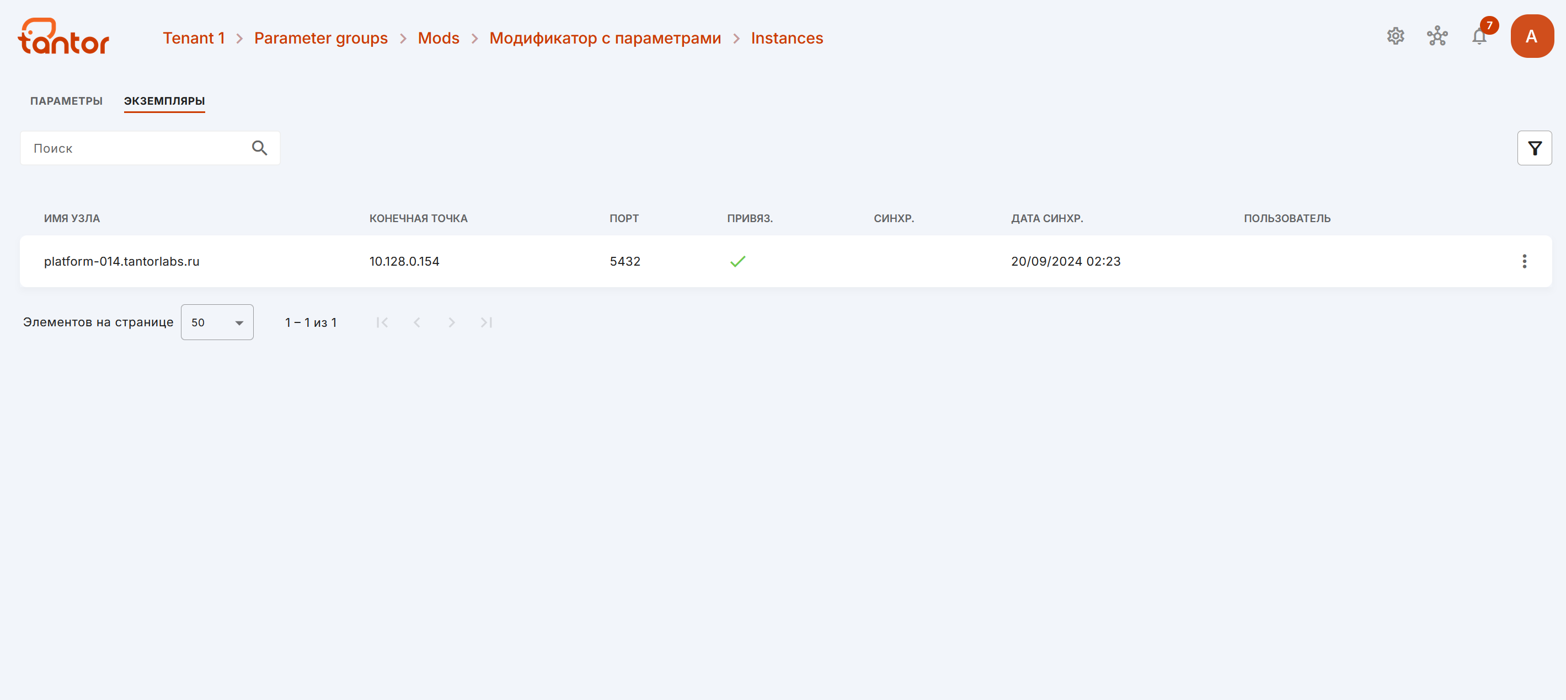The image size is (1566, 700).
Task: Open items per page dropdown 50
Action: (217, 322)
